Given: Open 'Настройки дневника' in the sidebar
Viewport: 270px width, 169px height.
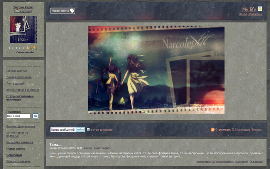Looking at the screenshot, I should coord(20,142).
